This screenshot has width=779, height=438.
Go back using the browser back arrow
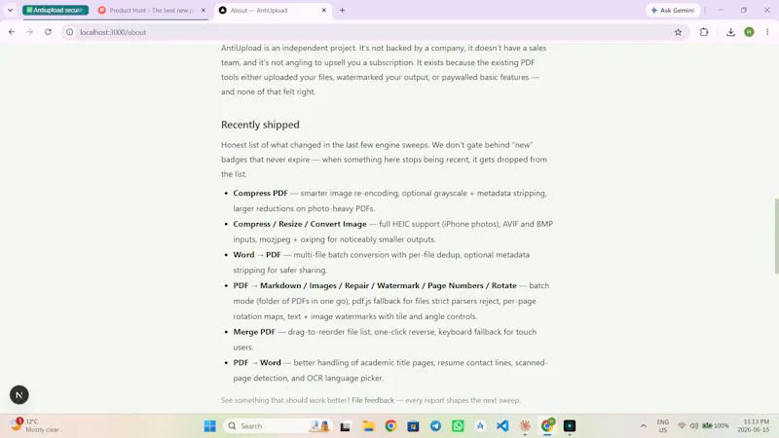(x=12, y=32)
